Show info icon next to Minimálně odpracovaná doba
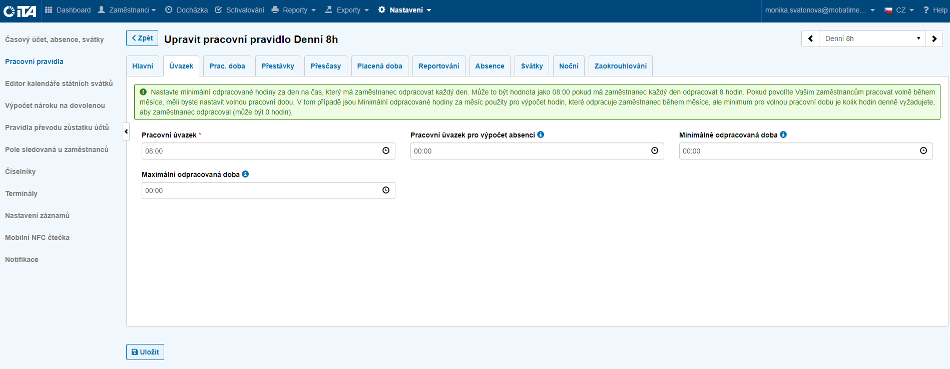Image resolution: width=950 pixels, height=369 pixels. tap(783, 134)
